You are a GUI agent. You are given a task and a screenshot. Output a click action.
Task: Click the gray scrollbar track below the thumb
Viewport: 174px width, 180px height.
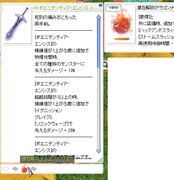(x=98, y=108)
